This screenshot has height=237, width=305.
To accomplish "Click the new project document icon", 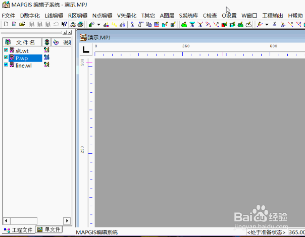I will point(14,24).
